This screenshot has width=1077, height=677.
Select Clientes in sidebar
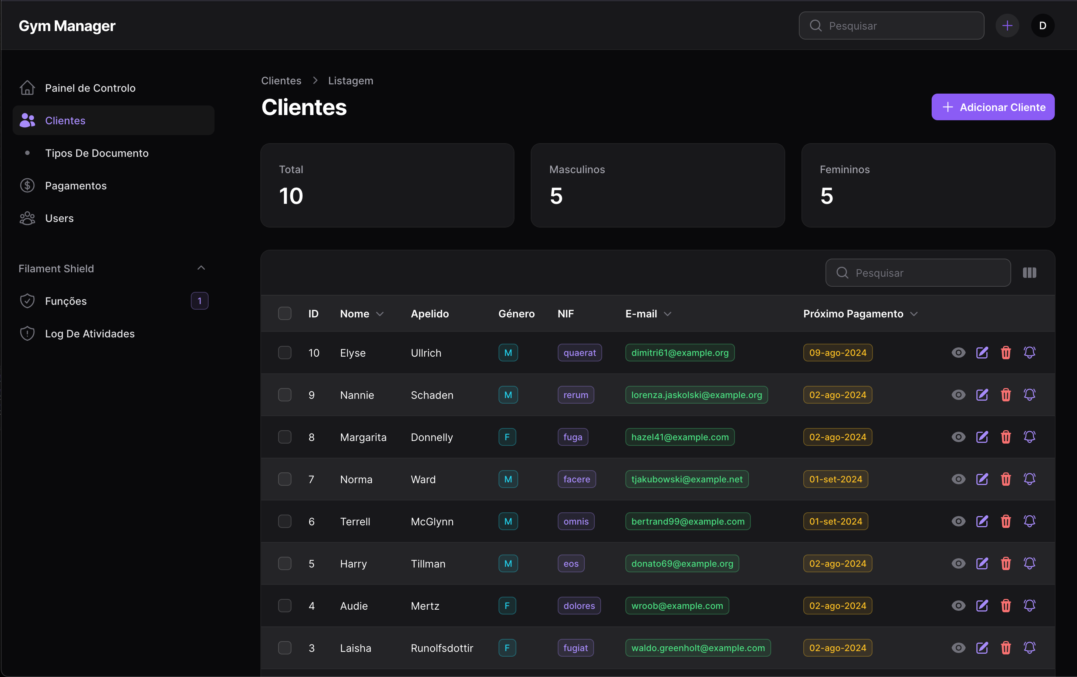(113, 120)
